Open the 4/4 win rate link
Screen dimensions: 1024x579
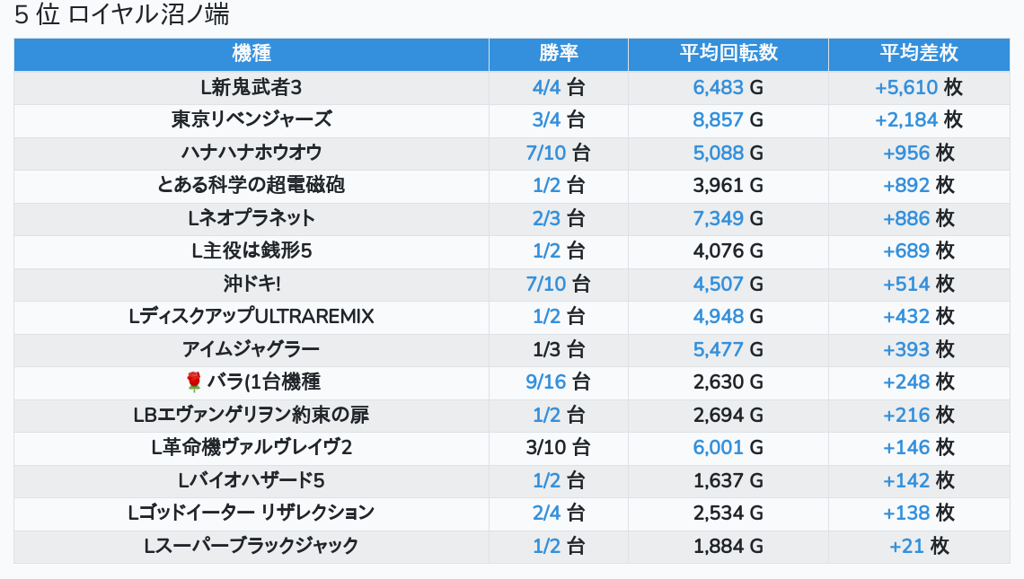point(546,87)
